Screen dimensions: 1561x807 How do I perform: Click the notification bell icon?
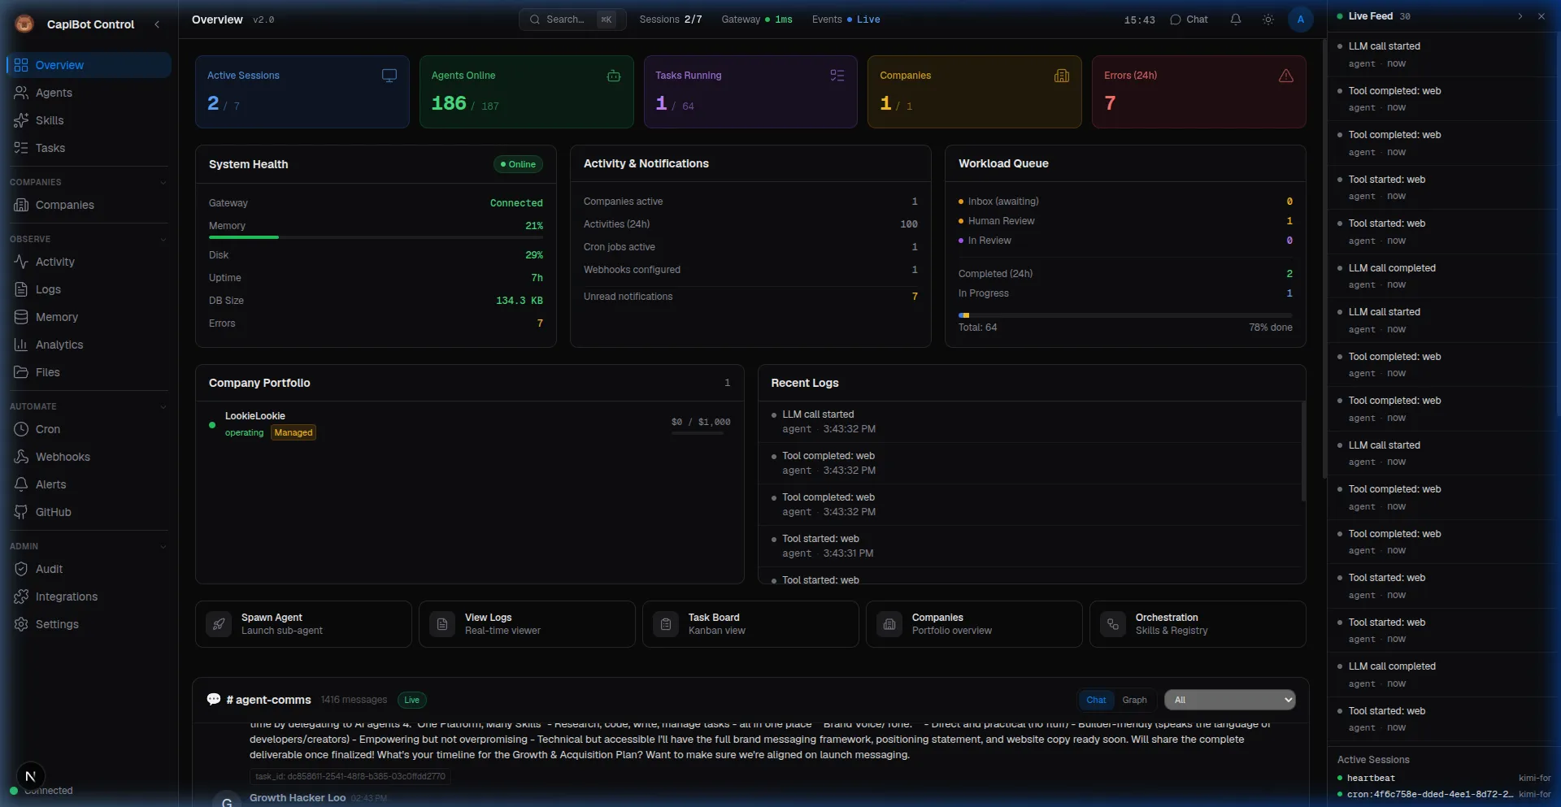pos(1235,20)
